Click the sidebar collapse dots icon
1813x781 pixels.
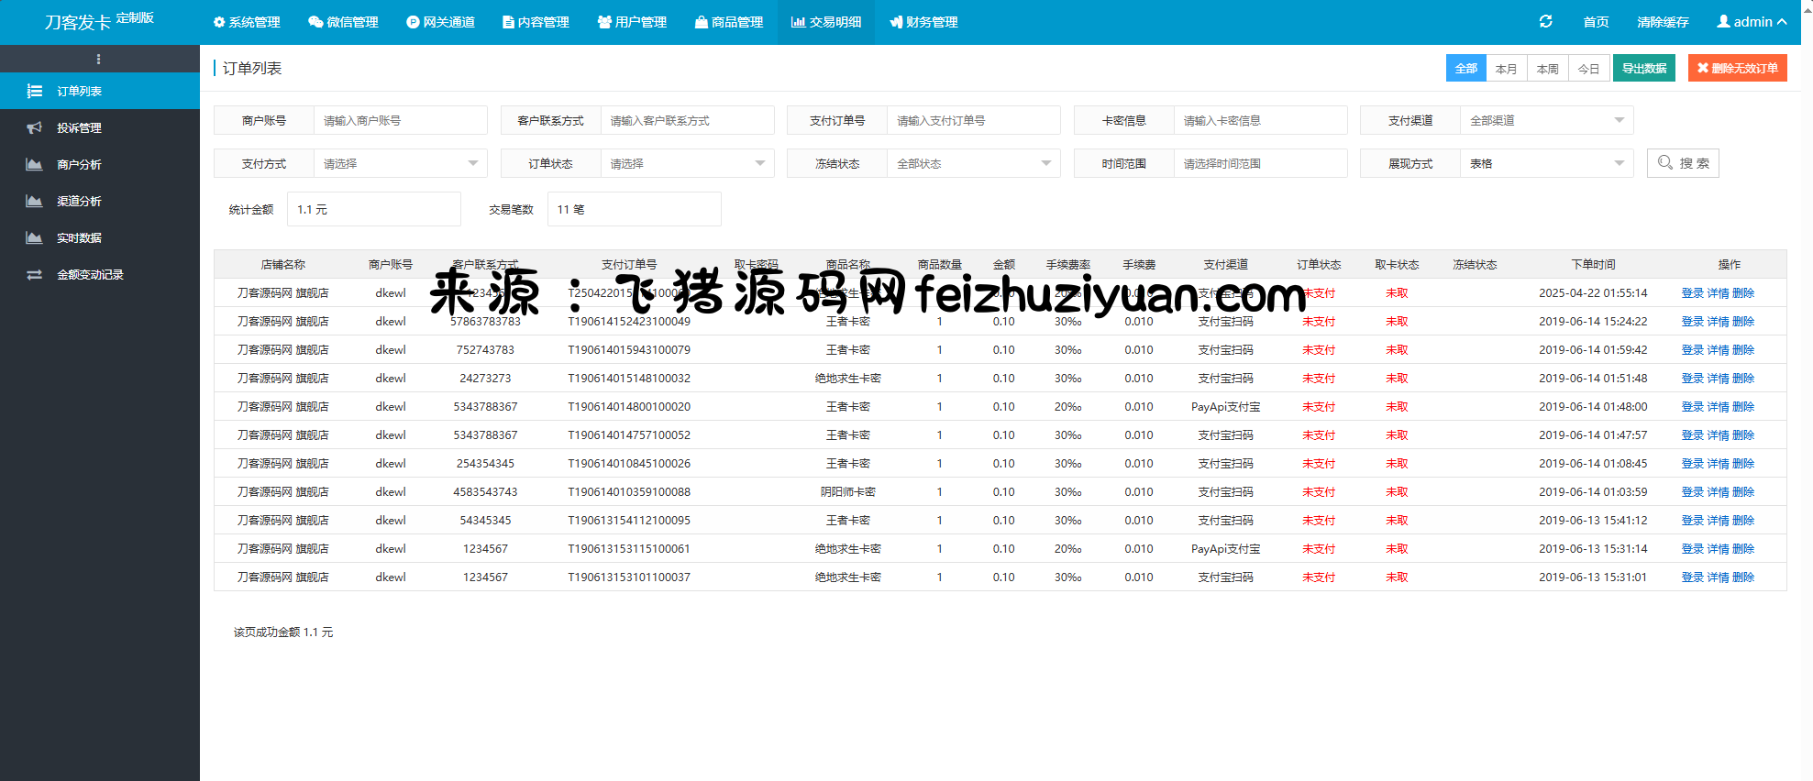click(x=99, y=59)
